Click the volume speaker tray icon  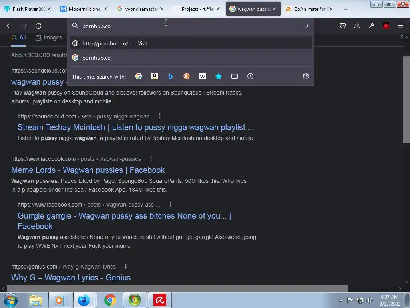(x=370, y=300)
